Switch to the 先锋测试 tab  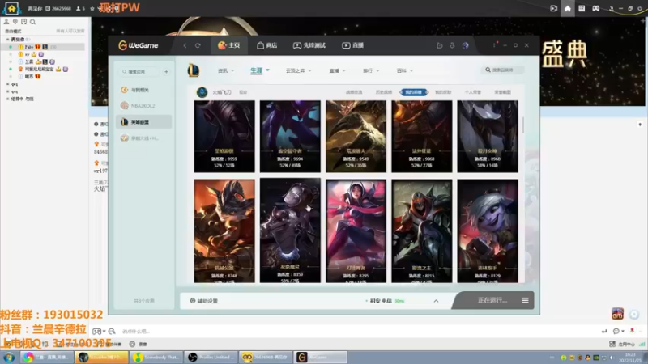[309, 45]
